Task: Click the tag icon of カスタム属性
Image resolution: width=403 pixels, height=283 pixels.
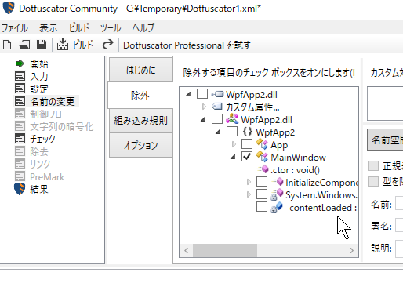Action: (217, 107)
